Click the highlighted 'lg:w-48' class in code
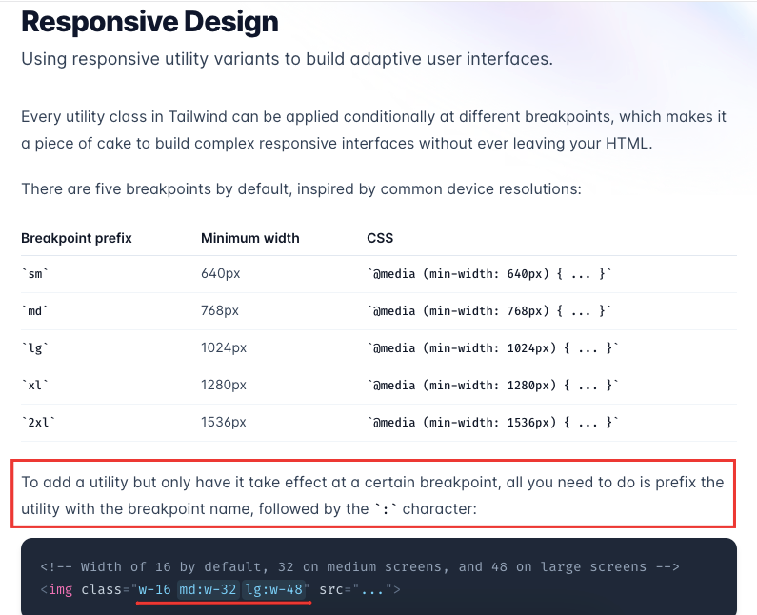This screenshot has width=757, height=615. coord(274,589)
